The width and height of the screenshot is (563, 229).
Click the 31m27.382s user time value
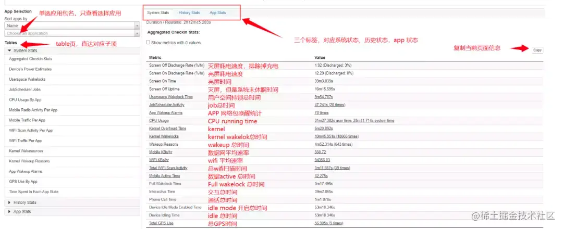click(x=354, y=120)
